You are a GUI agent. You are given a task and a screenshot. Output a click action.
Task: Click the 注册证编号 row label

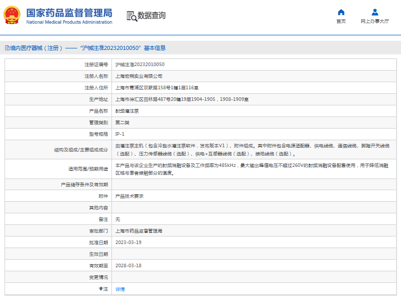click(x=96, y=65)
